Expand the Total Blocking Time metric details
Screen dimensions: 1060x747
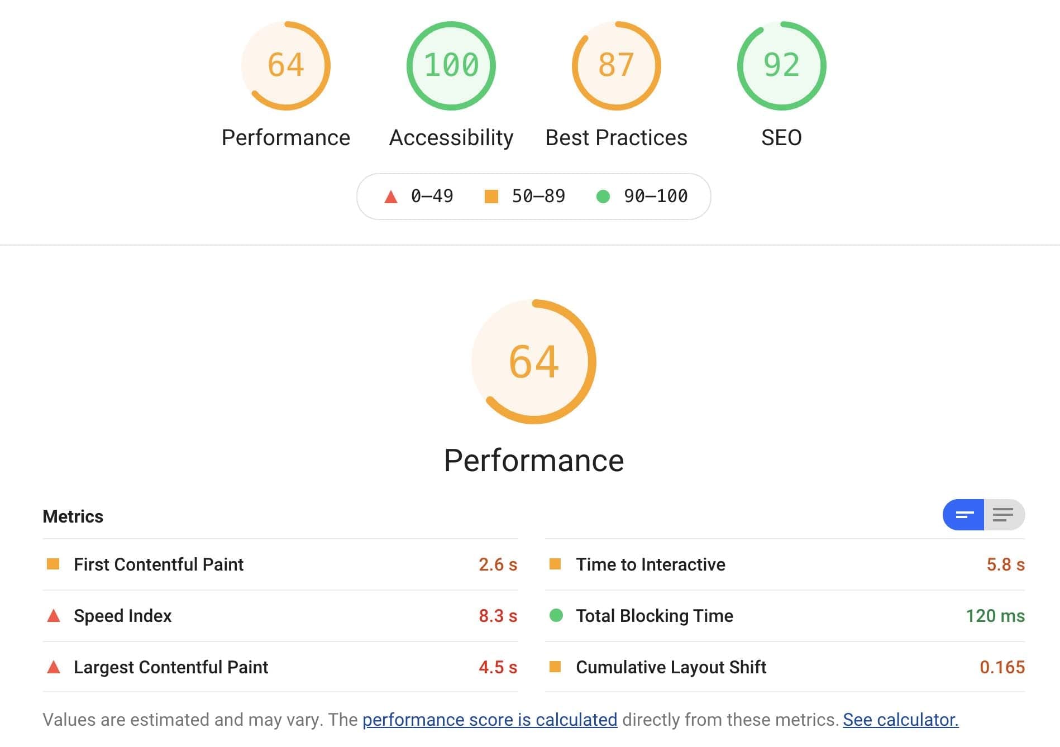[x=654, y=616]
